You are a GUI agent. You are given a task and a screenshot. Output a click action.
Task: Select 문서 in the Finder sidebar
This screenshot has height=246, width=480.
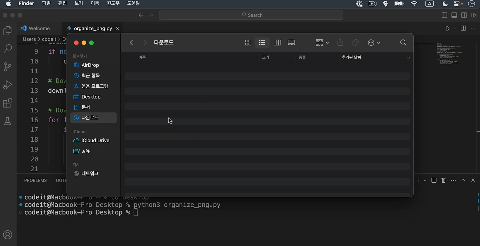coord(93,107)
